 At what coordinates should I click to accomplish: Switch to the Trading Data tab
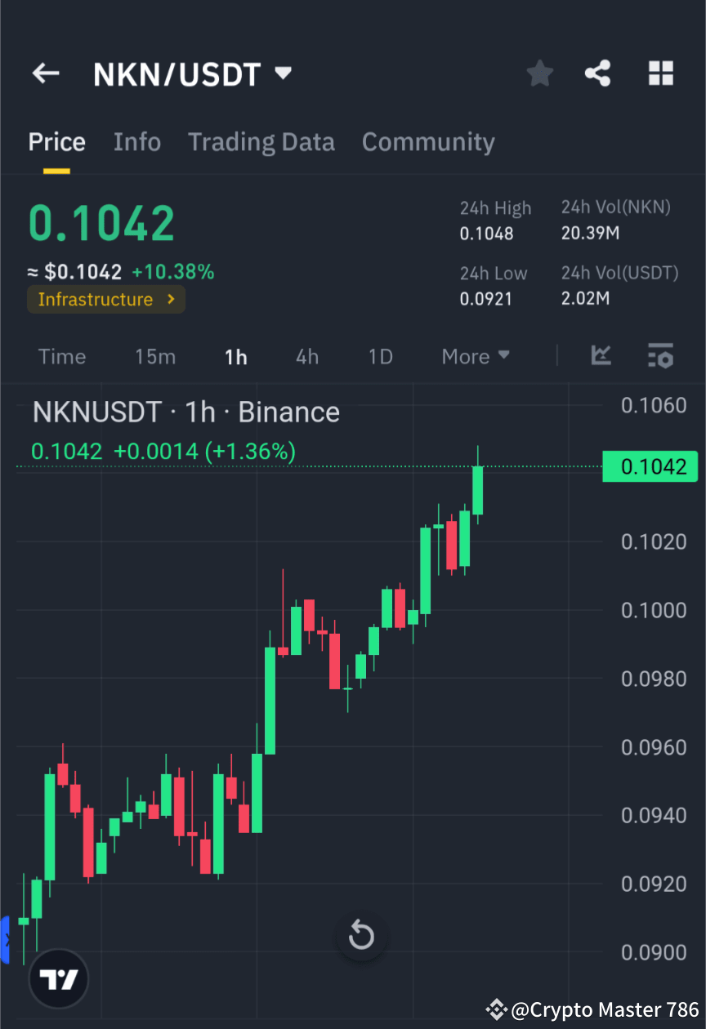261,141
